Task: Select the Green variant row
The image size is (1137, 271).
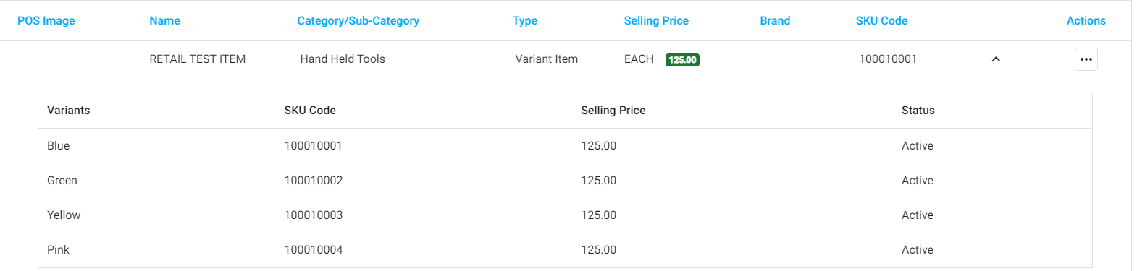Action: 565,181
